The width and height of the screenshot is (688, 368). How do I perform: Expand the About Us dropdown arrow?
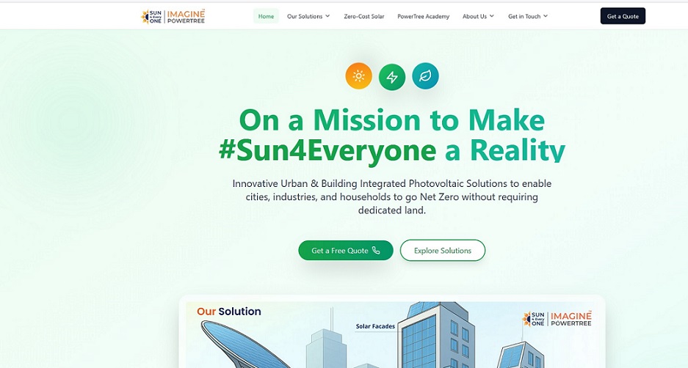coord(492,16)
